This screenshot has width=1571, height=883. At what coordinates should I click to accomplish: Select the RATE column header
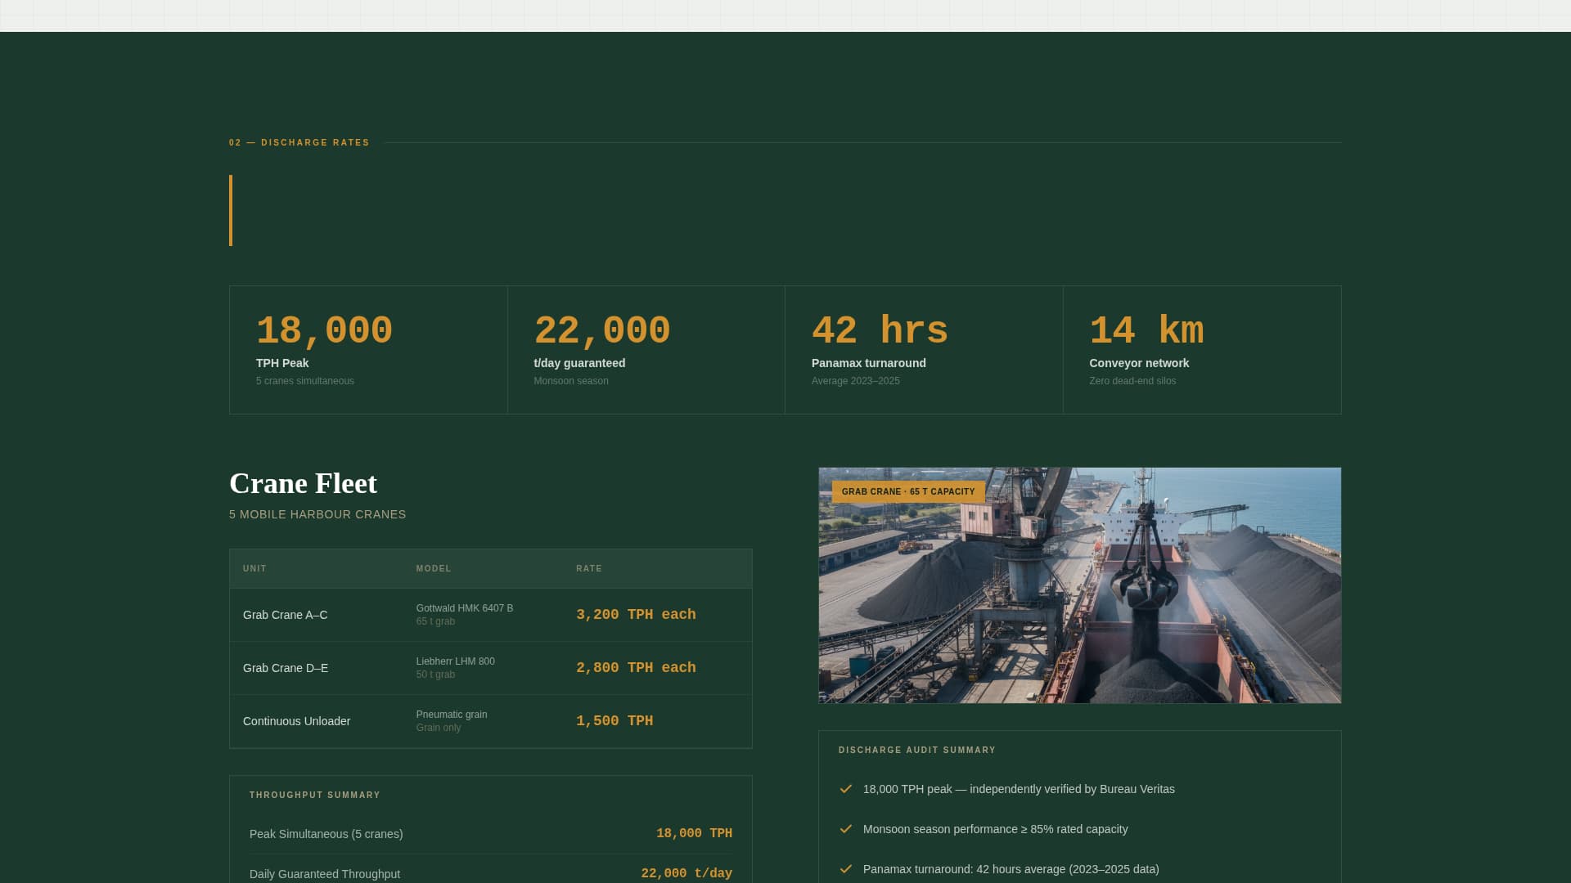point(589,568)
